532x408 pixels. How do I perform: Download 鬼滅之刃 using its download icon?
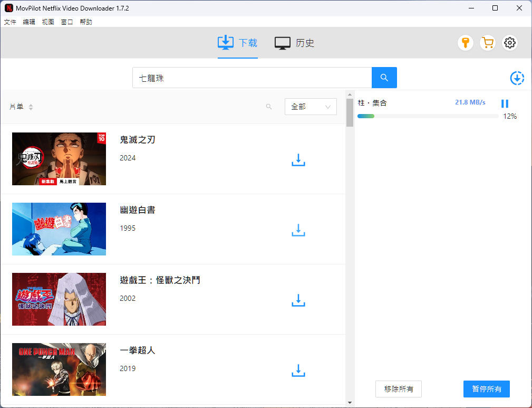tap(298, 159)
